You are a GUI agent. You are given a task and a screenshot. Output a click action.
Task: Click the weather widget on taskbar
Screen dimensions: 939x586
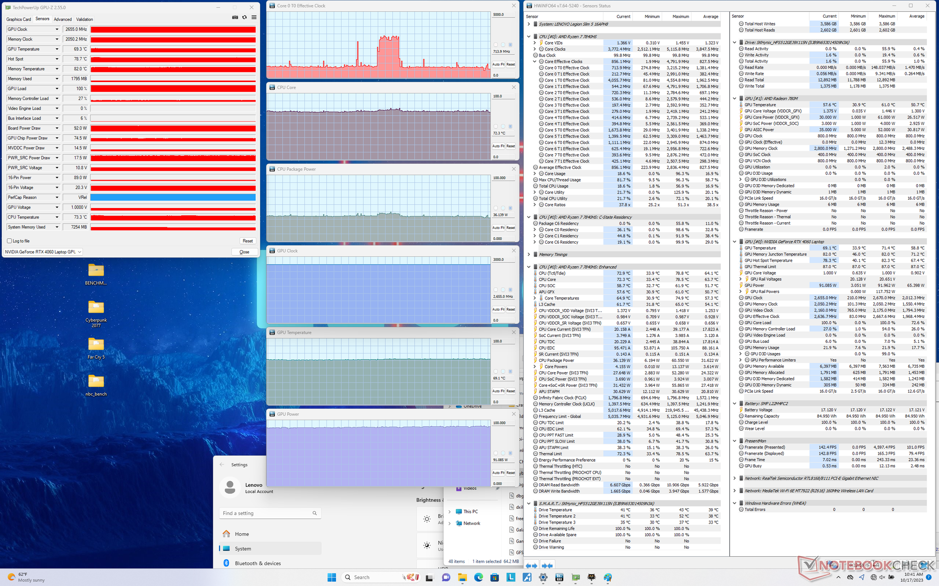pos(26,577)
